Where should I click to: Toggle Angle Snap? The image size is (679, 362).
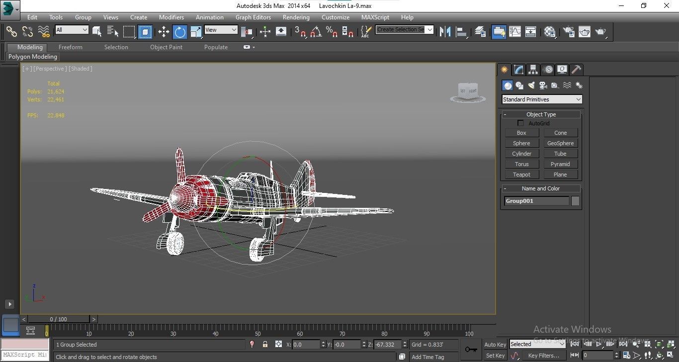pyautogui.click(x=316, y=32)
